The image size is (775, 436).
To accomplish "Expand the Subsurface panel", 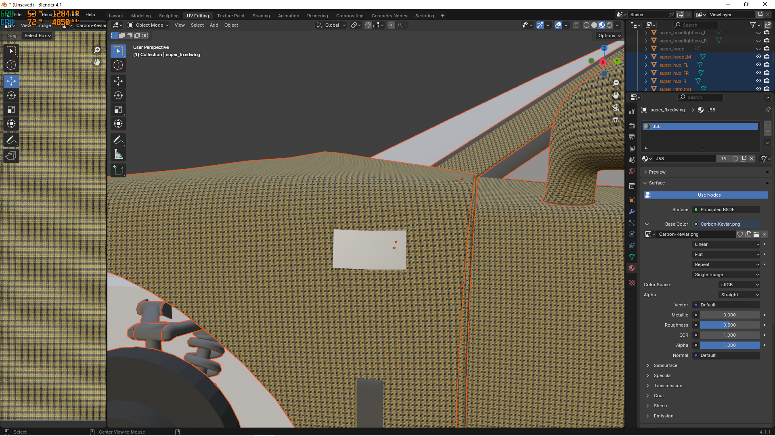I will 665,365.
